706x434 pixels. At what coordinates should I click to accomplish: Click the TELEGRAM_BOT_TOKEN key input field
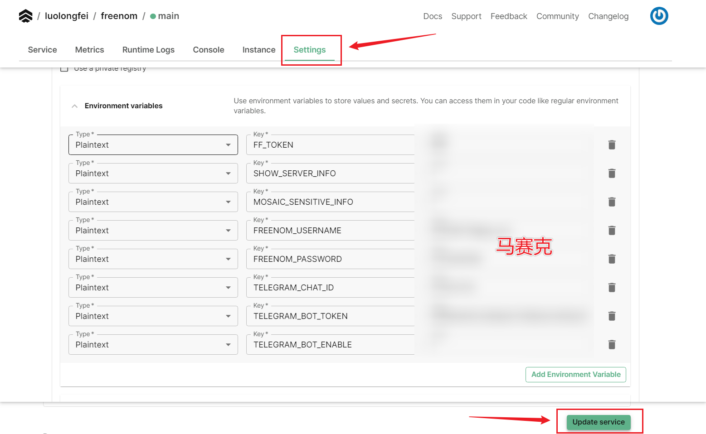[330, 316]
